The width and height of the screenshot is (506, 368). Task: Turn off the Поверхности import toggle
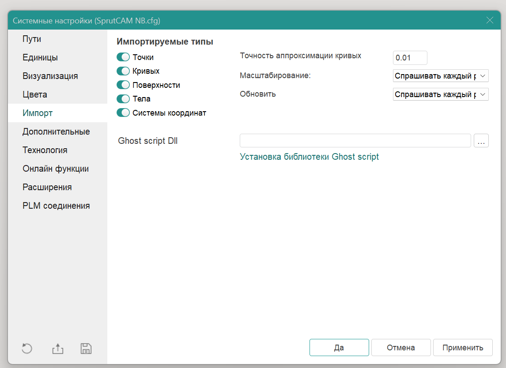123,85
